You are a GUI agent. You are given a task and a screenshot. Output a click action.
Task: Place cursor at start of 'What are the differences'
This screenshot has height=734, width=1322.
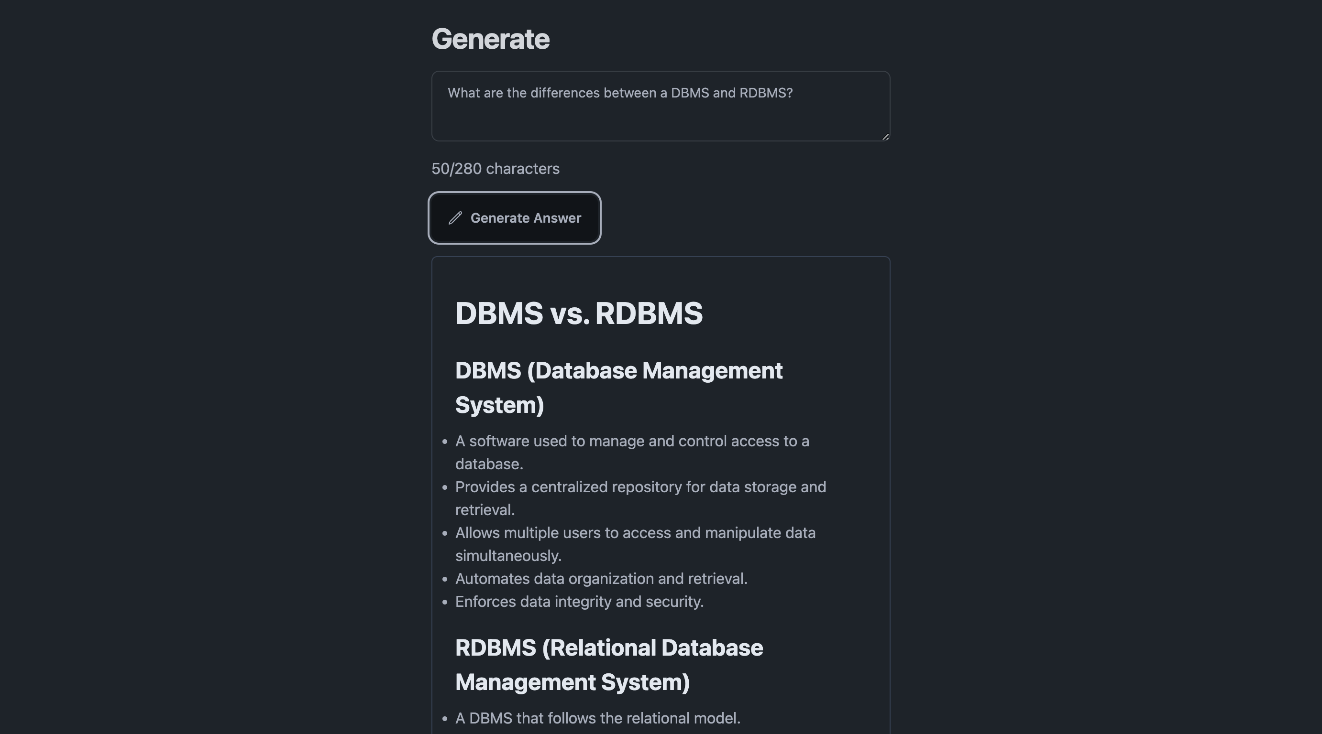tap(449, 93)
